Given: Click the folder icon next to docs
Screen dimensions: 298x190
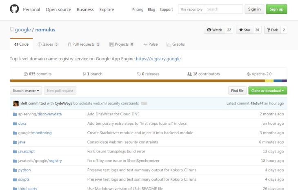Looking at the screenshot, I should pyautogui.click(x=15, y=124).
